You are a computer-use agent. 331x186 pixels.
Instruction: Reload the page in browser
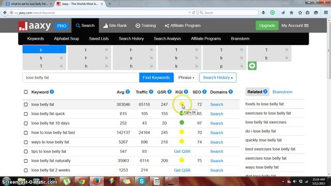(193, 12)
